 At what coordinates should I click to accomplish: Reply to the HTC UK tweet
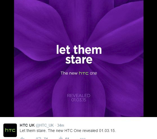coord(23,138)
